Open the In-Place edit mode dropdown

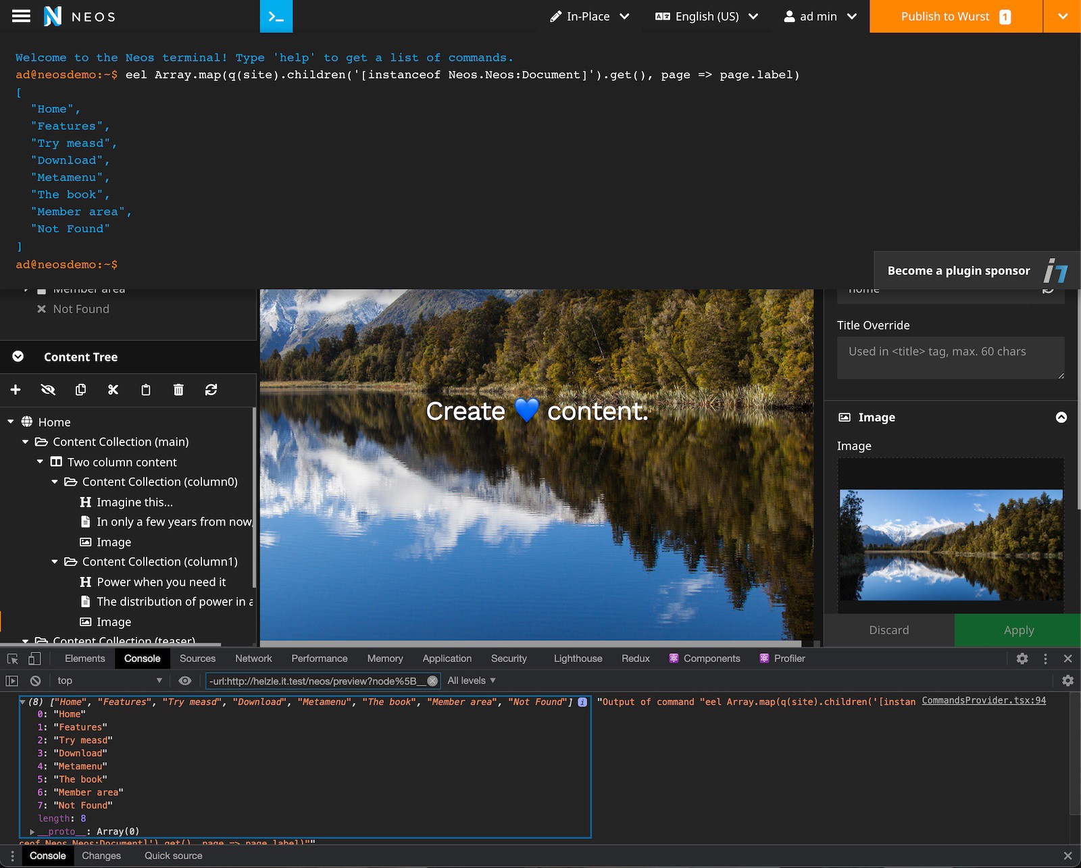589,16
